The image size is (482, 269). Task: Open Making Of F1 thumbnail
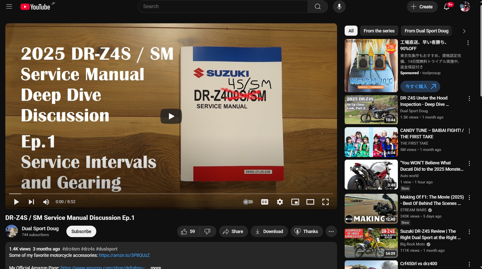click(371, 209)
